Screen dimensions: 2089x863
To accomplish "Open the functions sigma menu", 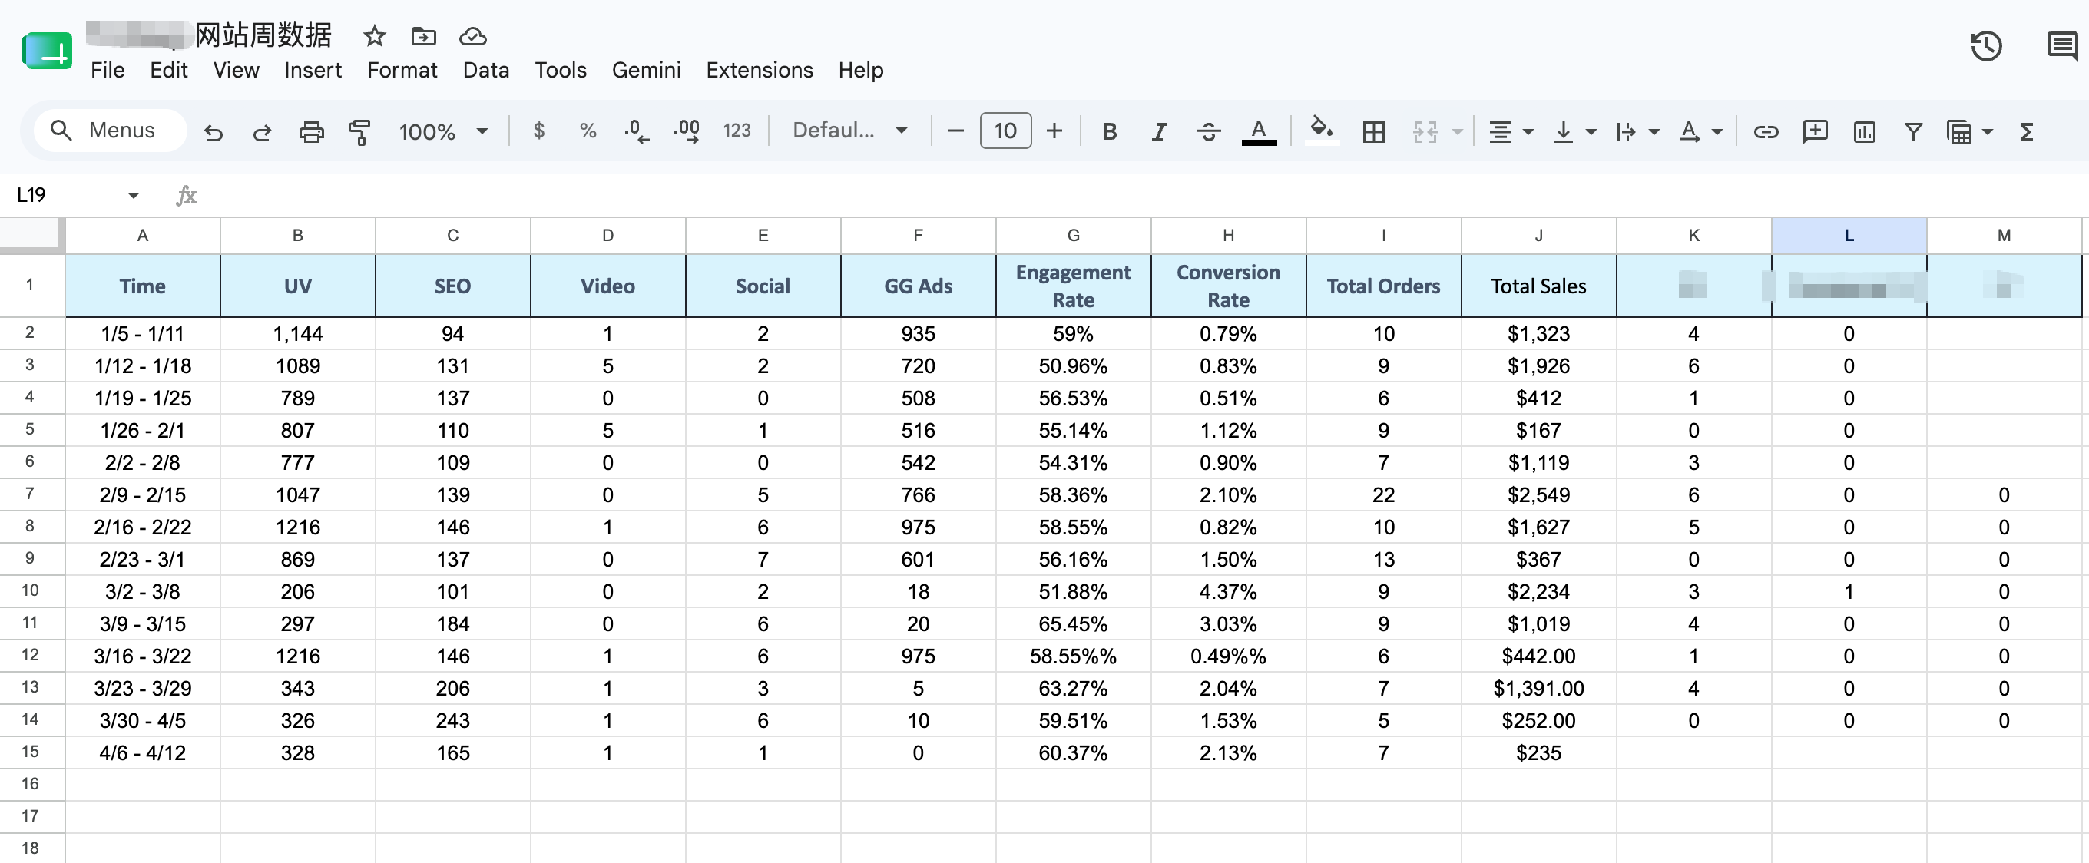I will pyautogui.click(x=2026, y=131).
